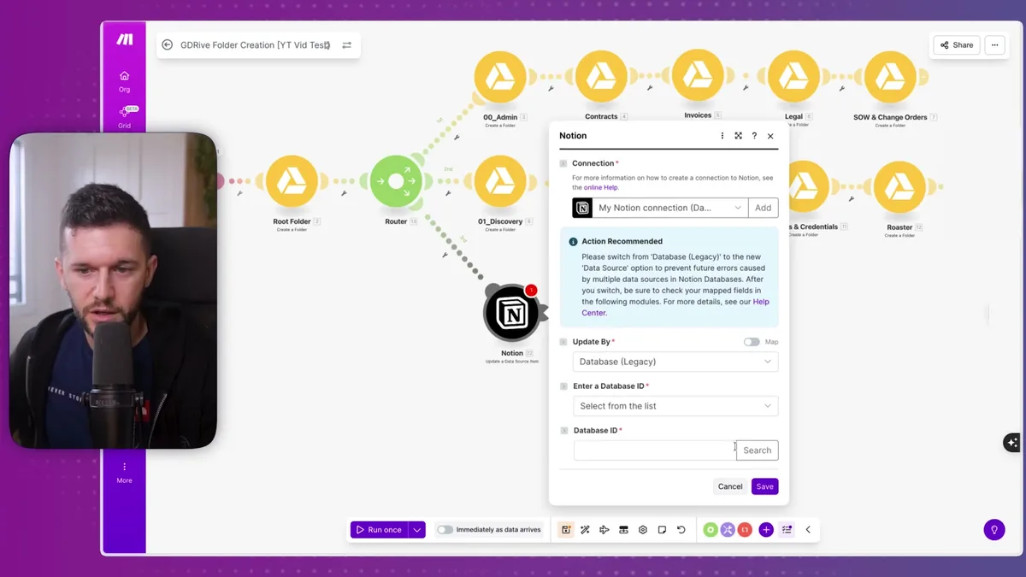Open the ellipsis menu next to Share

tap(994, 44)
